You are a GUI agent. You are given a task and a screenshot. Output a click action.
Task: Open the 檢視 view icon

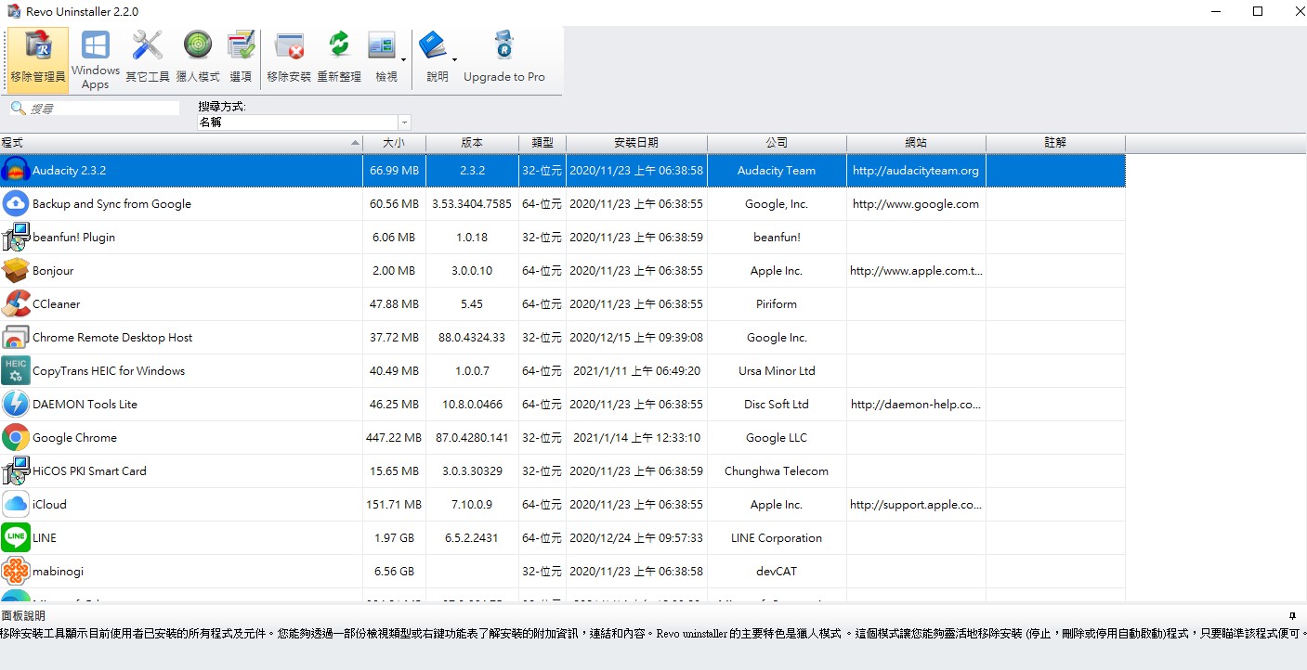(x=383, y=46)
